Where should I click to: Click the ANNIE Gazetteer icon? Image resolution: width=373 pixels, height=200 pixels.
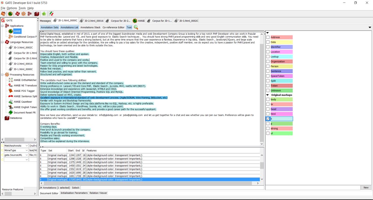(11, 102)
